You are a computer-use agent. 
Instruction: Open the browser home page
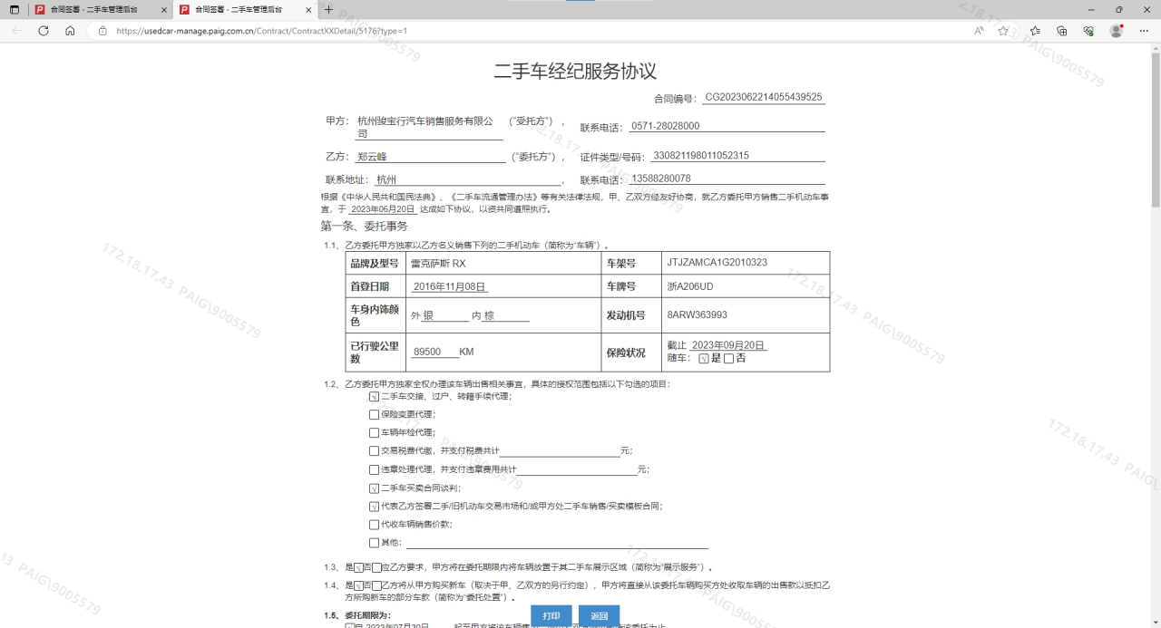pos(70,30)
